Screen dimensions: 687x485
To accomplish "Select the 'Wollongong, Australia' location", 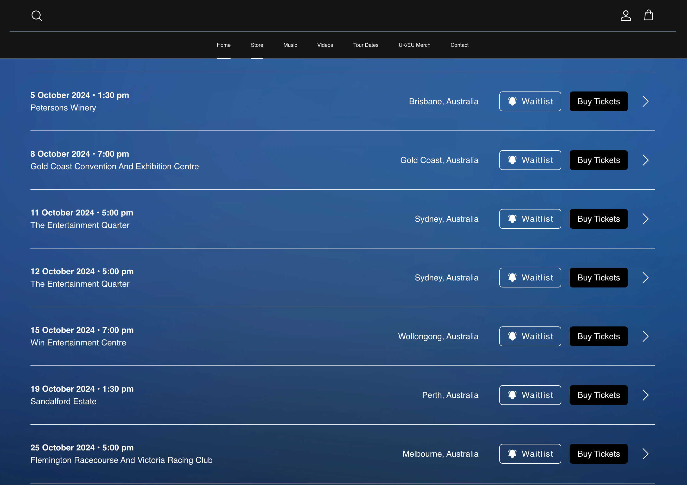I will 438,337.
